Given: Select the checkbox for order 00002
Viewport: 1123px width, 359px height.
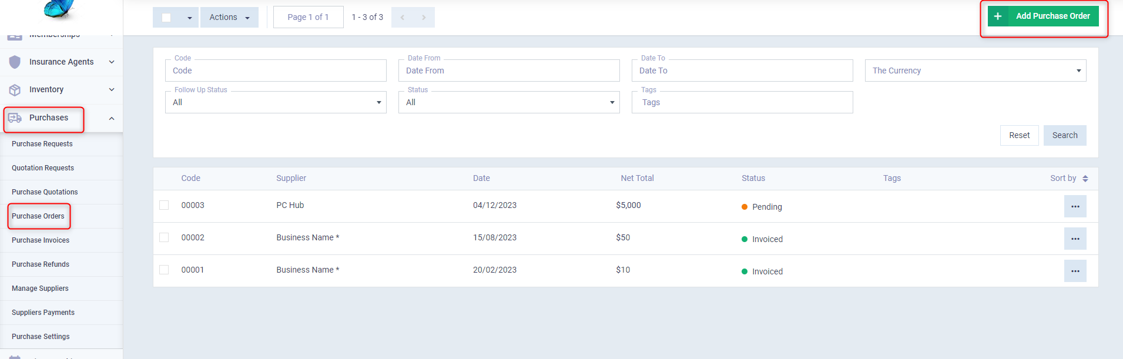Looking at the screenshot, I should coord(164,237).
